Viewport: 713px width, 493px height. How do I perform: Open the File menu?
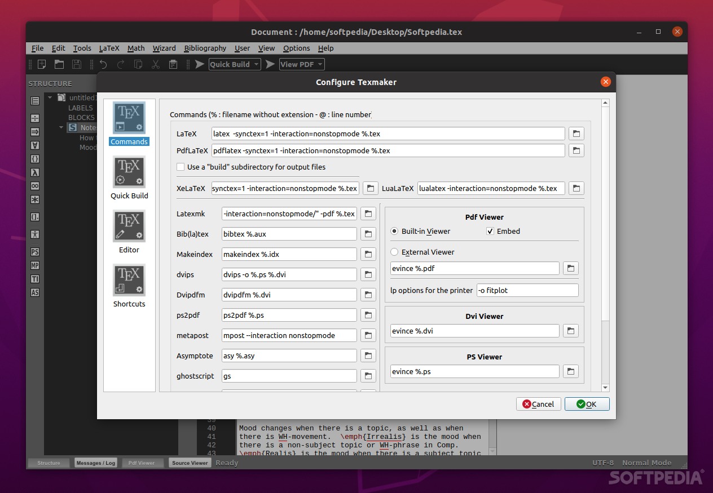37,48
